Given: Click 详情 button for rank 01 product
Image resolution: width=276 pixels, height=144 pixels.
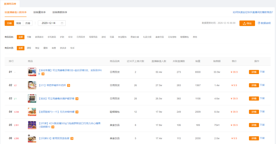Looking at the screenshot, I should pyautogui.click(x=254, y=72).
